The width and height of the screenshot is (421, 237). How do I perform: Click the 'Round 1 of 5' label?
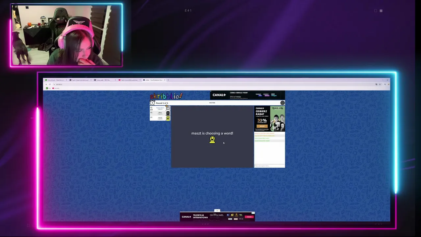162,103
